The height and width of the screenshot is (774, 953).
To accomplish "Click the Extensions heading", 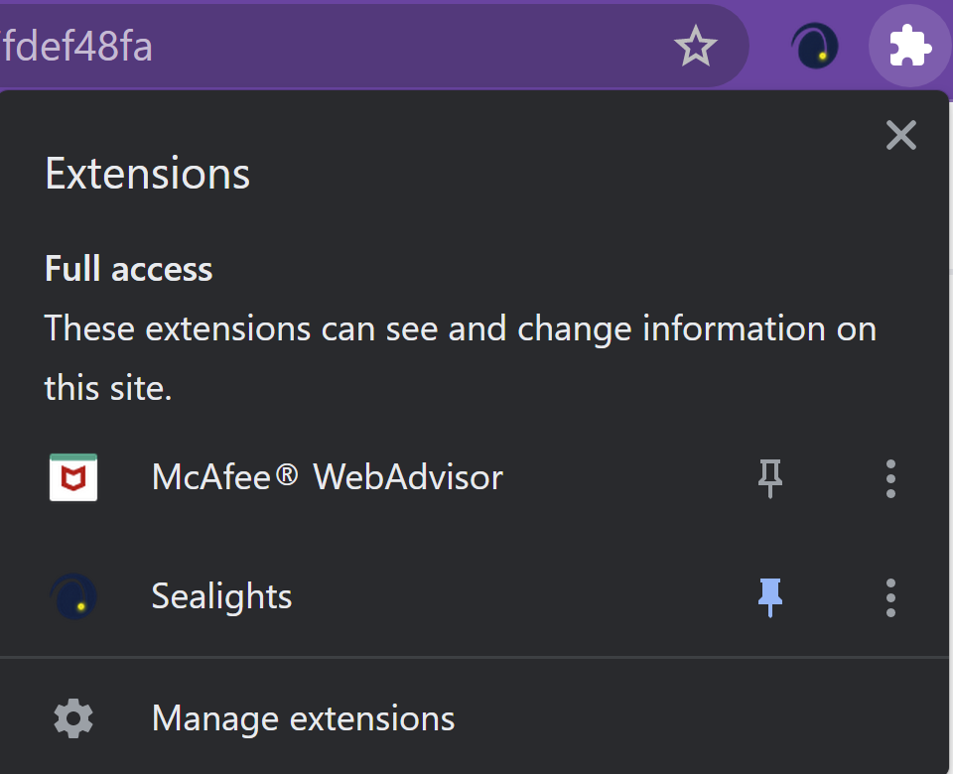I will [147, 175].
